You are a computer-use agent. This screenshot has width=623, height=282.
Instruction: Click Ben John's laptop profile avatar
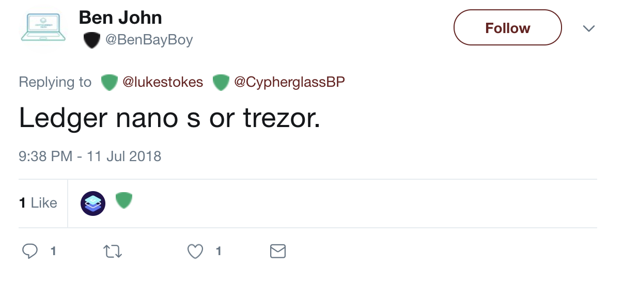click(x=43, y=28)
